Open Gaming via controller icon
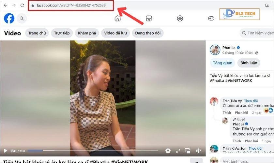The height and width of the screenshot is (163, 274). (211, 18)
